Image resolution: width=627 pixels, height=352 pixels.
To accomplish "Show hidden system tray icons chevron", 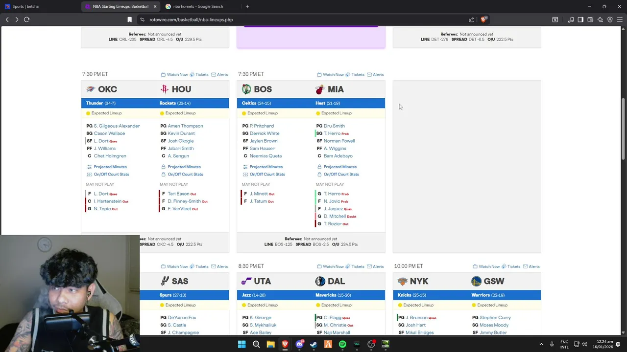I will tap(541, 344).
